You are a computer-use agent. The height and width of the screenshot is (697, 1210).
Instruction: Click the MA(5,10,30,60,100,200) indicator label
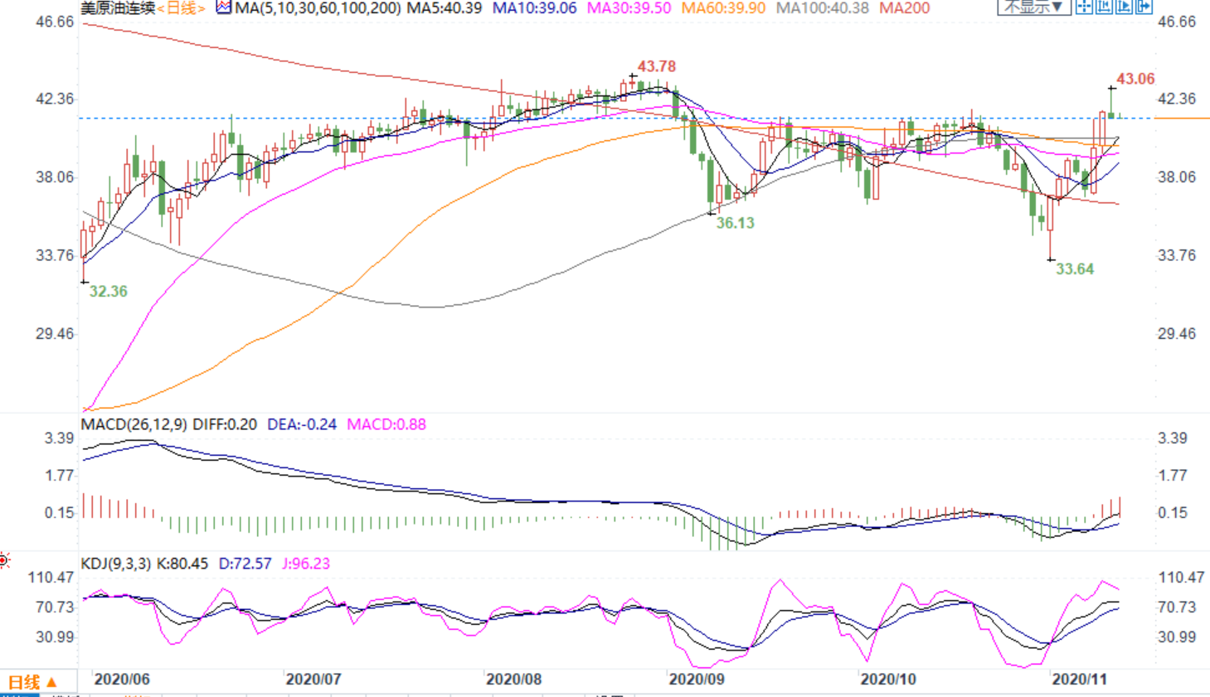point(318,8)
